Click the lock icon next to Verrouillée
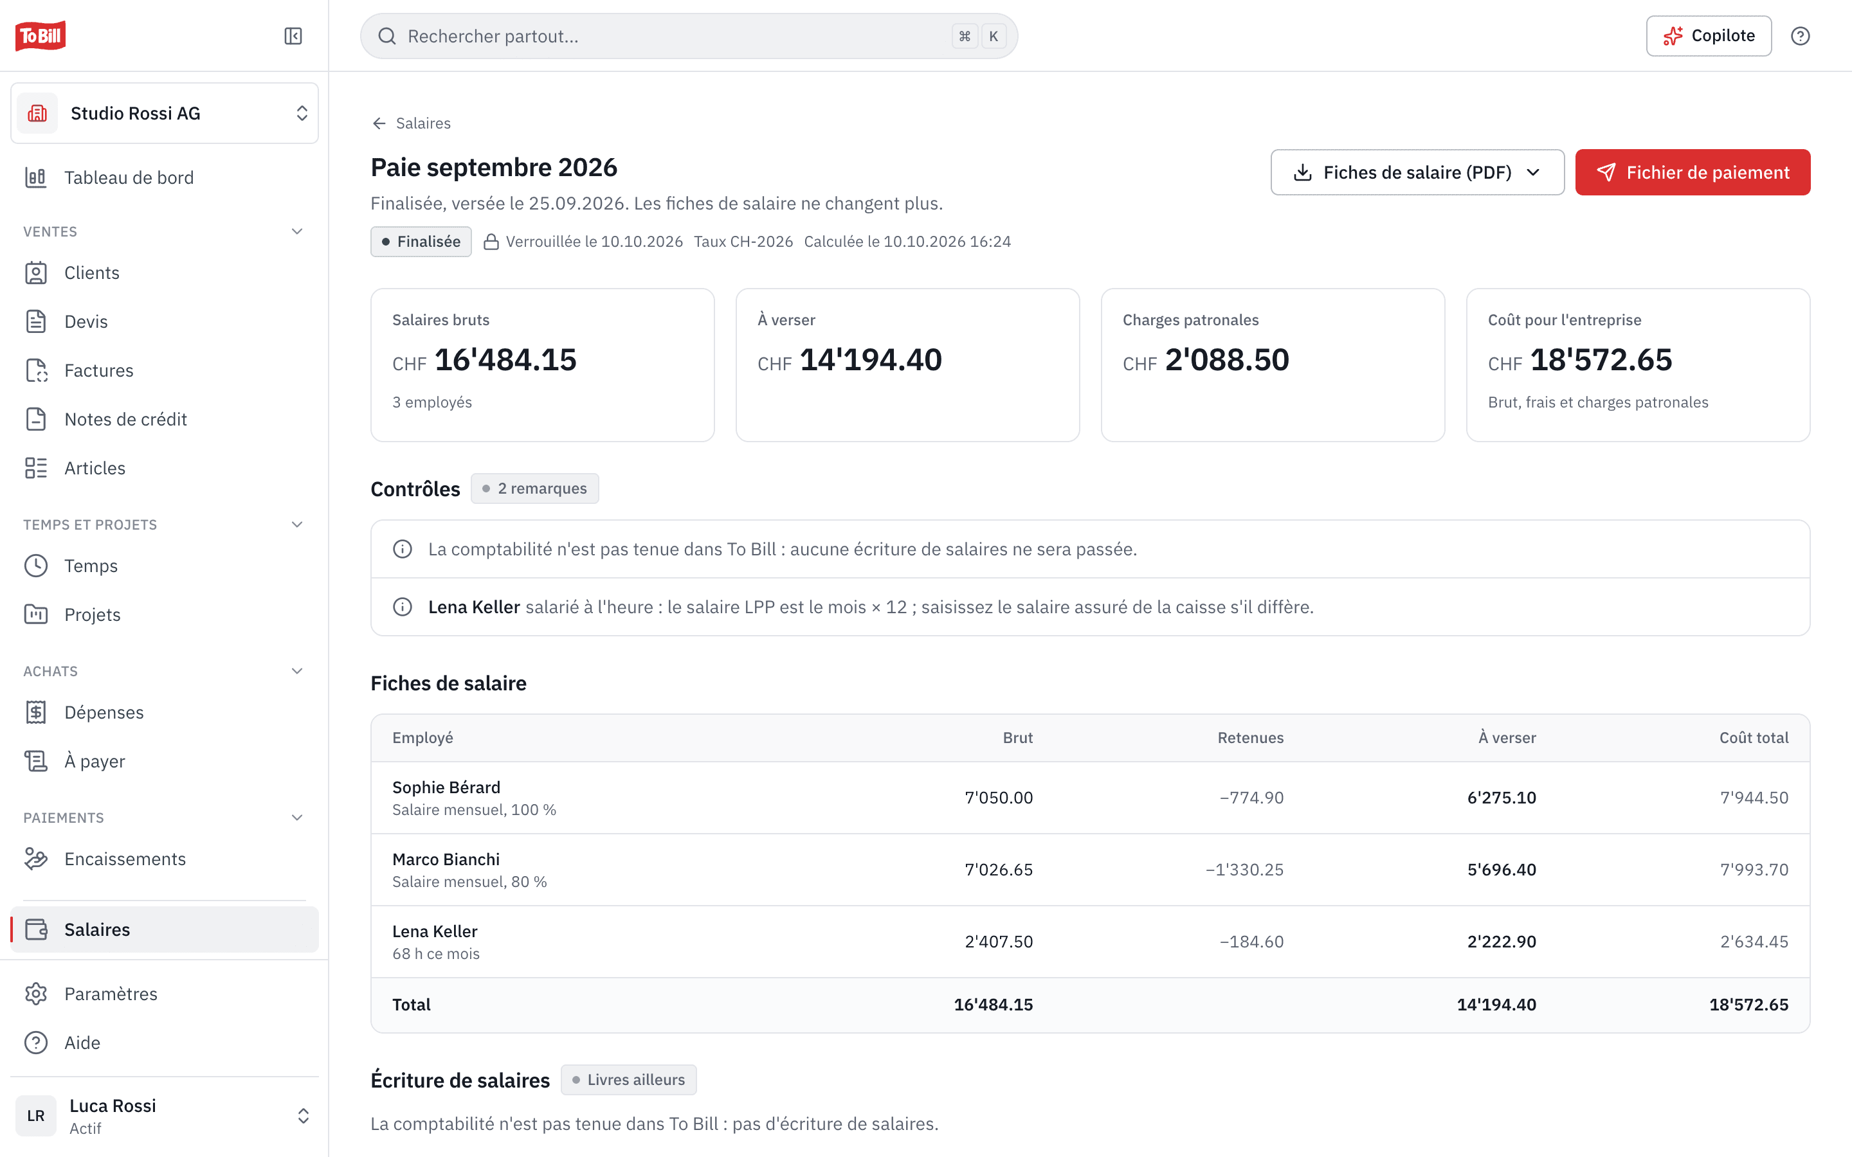This screenshot has width=1852, height=1157. click(491, 242)
